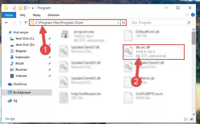The height and width of the screenshot is (124, 200).
Task: Select the dtcuic.dll file
Action: tap(153, 52)
